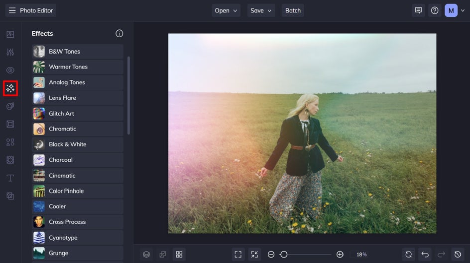Click the zoom slider handle
The image size is (470, 263).
point(284,255)
